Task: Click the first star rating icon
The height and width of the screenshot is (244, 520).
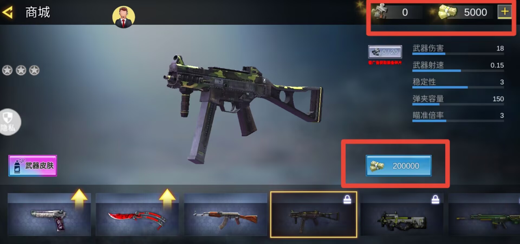Action: pyautogui.click(x=7, y=70)
